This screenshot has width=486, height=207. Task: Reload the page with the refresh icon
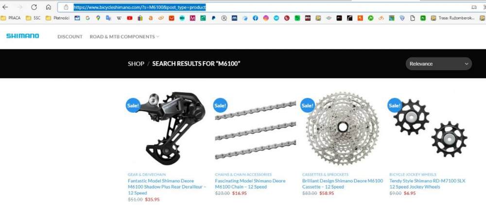(x=34, y=7)
